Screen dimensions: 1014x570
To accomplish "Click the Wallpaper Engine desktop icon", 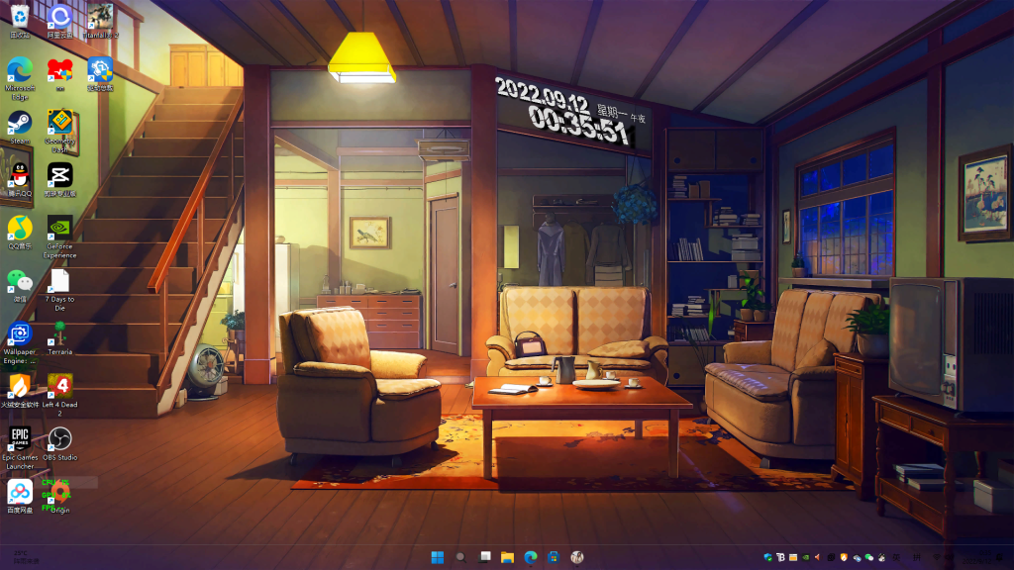I will (20, 333).
